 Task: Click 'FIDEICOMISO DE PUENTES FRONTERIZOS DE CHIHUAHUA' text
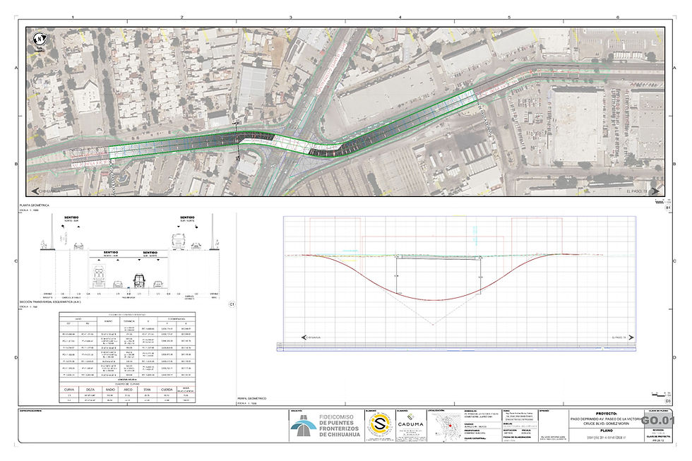click(340, 426)
